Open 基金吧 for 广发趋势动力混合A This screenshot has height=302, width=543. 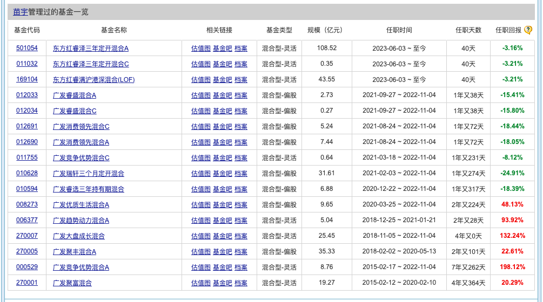coord(222,220)
